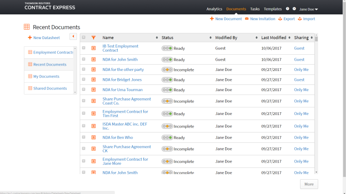The width and height of the screenshot is (346, 194).
Task: Click the filter funnel icon in table header
Action: click(x=94, y=38)
